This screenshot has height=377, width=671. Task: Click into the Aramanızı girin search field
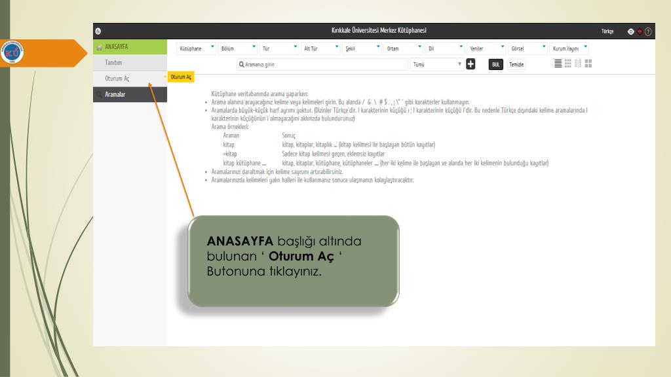tap(322, 65)
